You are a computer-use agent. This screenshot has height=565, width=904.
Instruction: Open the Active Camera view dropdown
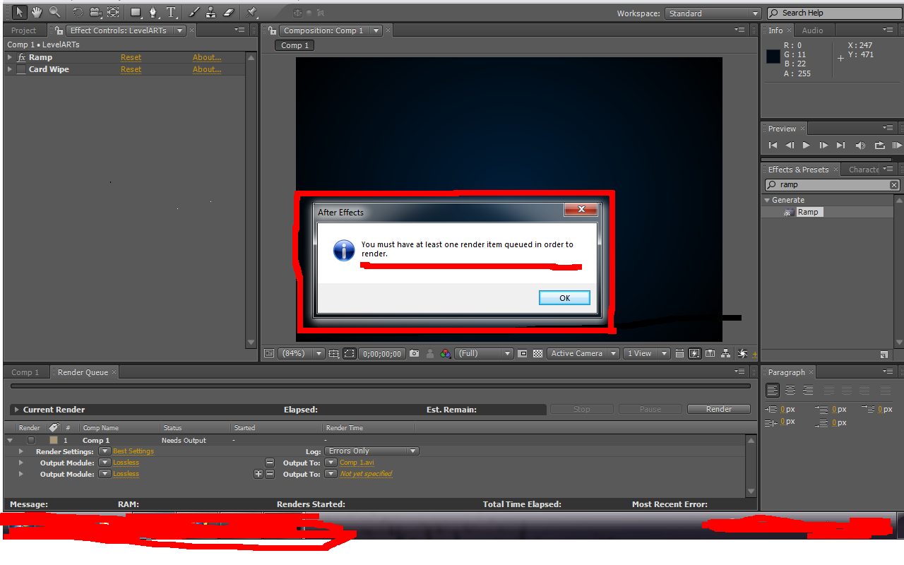point(584,354)
